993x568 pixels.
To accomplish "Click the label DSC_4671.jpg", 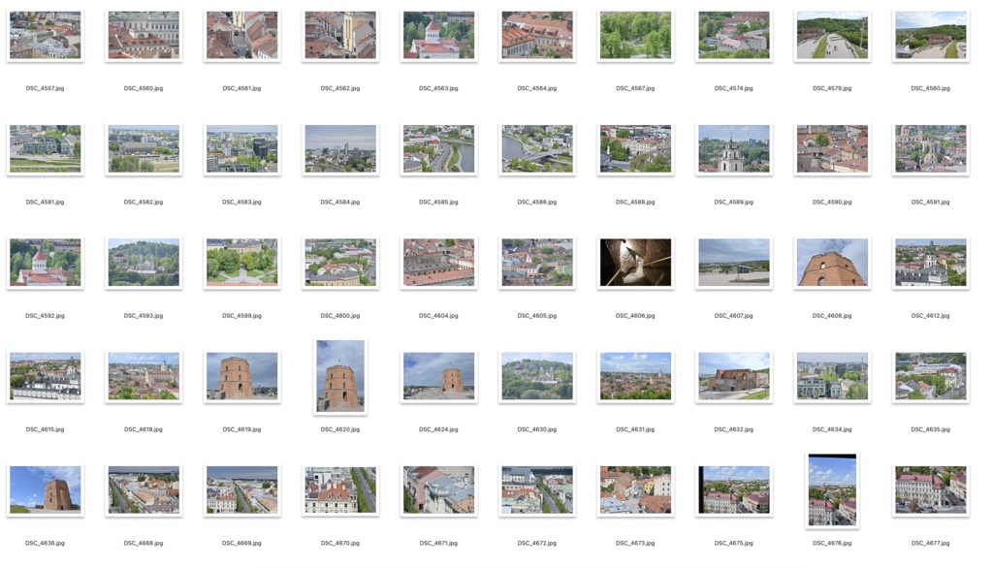I will click(x=439, y=544).
